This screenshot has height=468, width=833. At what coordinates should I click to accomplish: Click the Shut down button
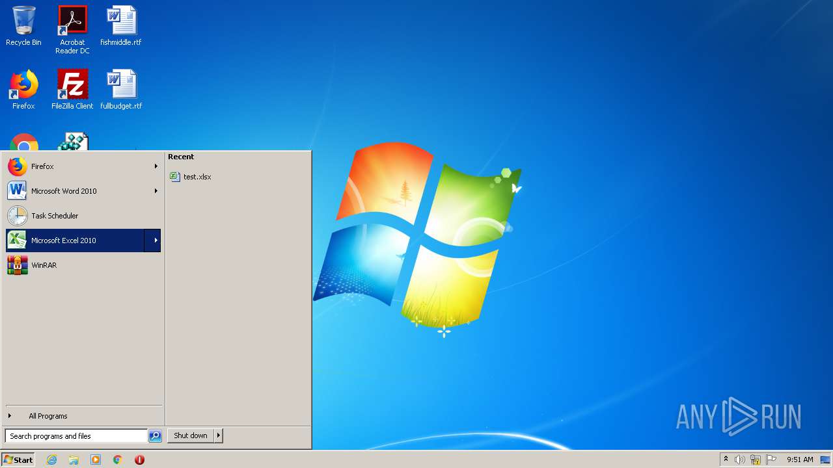191,435
